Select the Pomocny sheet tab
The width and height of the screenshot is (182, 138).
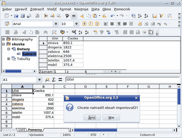click(35, 130)
